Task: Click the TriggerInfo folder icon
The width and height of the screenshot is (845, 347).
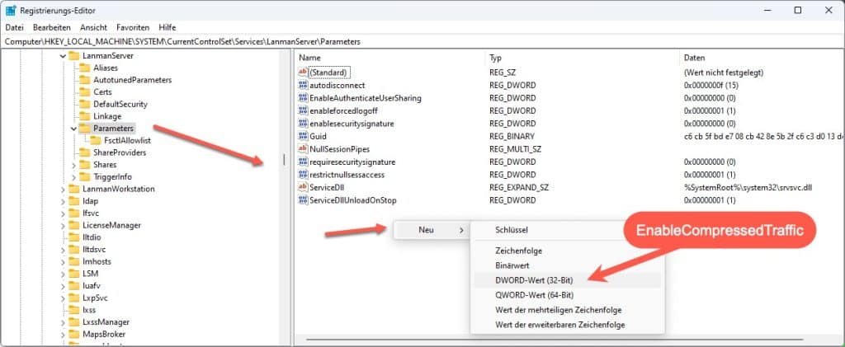Action: (x=85, y=177)
